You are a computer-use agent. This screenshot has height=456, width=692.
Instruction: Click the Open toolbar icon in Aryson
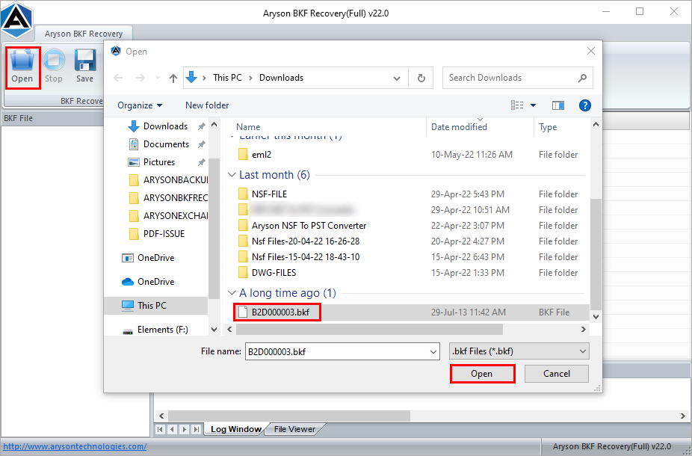[22, 67]
